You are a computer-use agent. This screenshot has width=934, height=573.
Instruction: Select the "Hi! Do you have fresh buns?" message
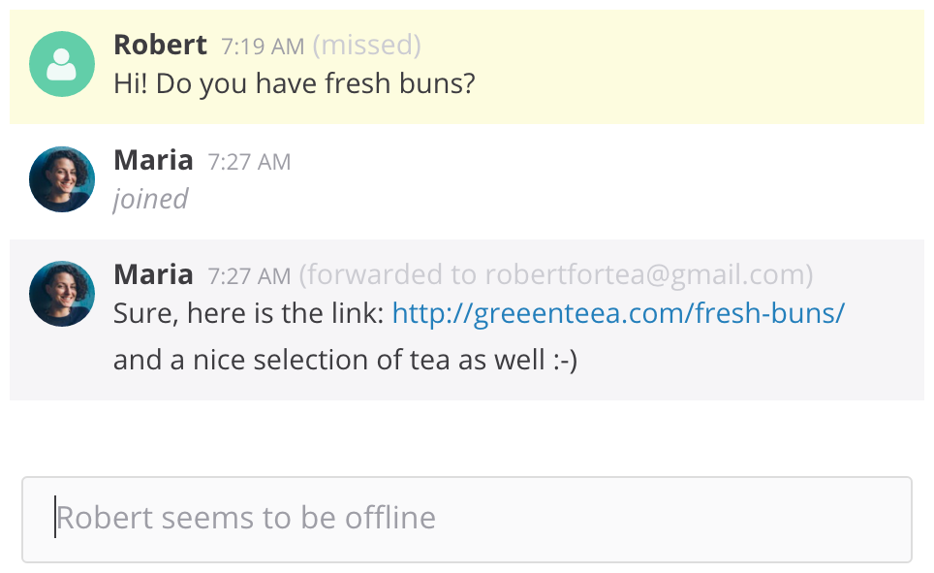[294, 84]
